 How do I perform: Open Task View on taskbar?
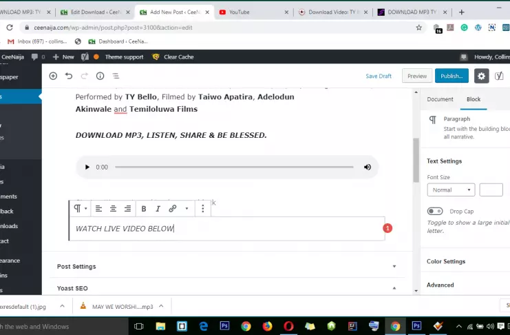(139, 326)
